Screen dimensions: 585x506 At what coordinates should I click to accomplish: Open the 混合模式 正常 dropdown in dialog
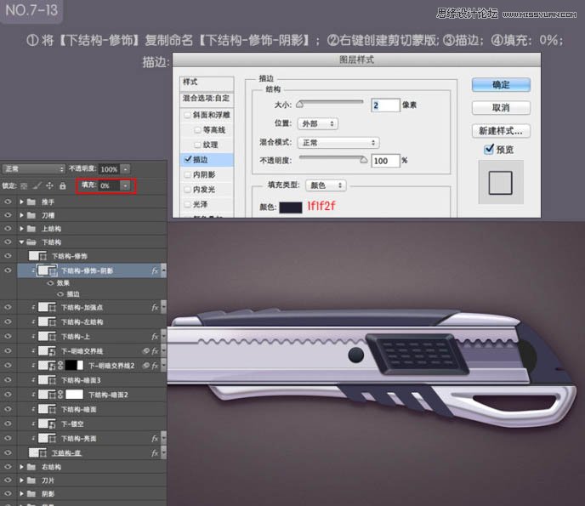pos(338,143)
